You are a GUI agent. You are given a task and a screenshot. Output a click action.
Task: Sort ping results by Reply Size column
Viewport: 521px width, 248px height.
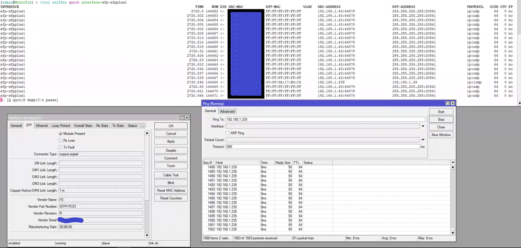[283, 163]
